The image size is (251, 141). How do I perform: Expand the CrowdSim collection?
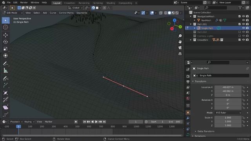(191, 40)
